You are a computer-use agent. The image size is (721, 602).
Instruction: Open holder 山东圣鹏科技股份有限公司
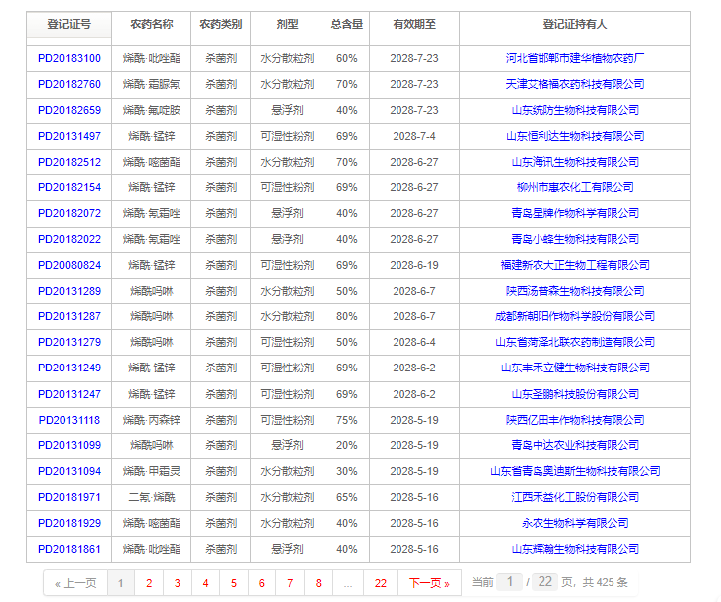575,394
